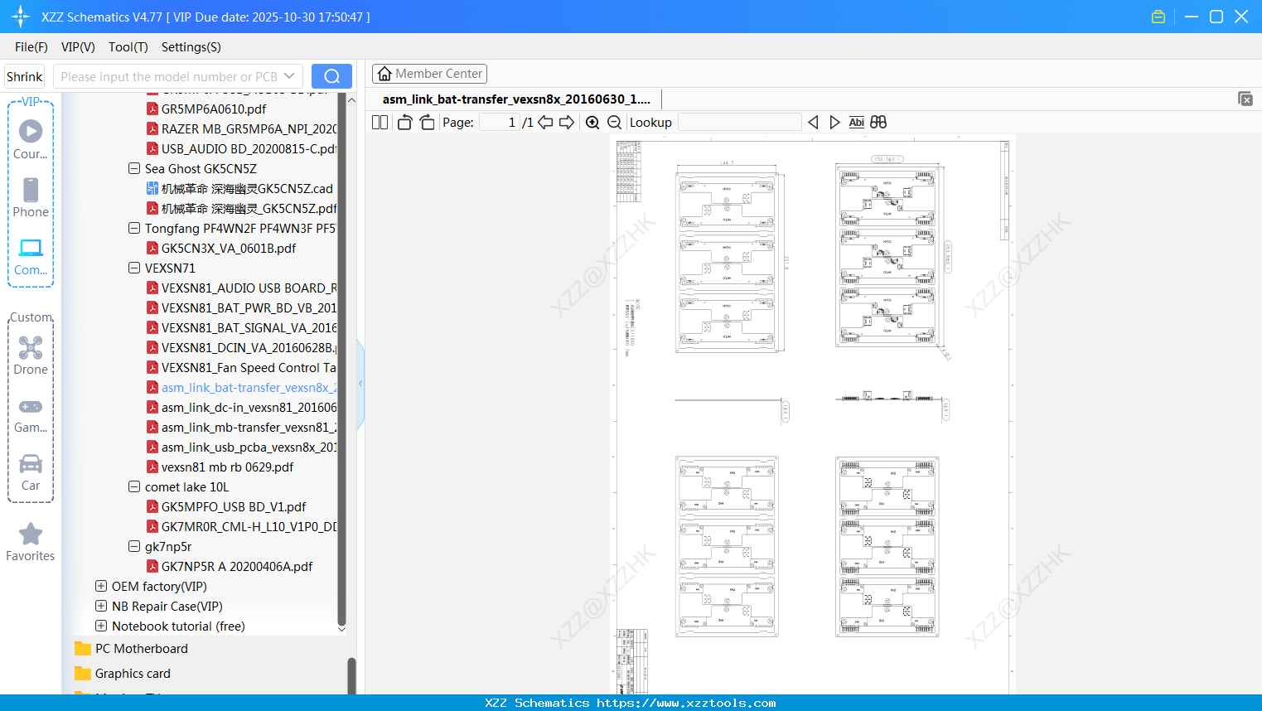1262x711 pixels.
Task: Open VEXSN81_DCIN_VA_20160628B file
Action: [249, 347]
